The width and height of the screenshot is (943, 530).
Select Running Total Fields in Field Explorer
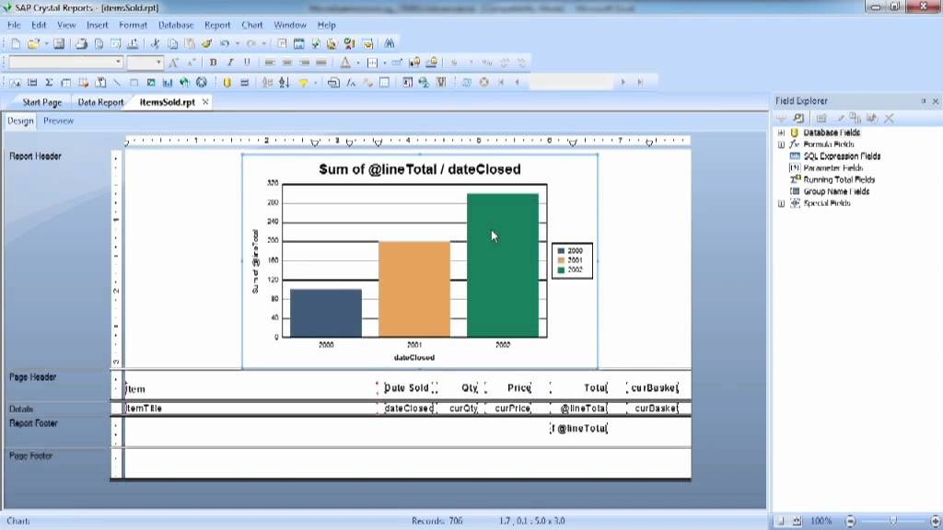[839, 179]
